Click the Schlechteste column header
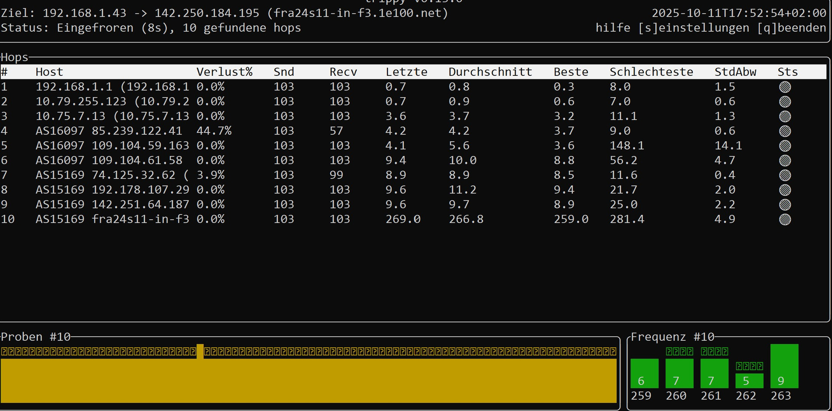This screenshot has height=411, width=832. (x=651, y=72)
